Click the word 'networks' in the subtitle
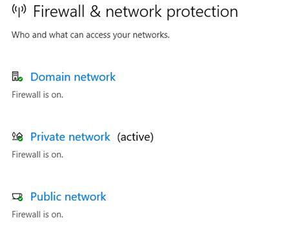 151,35
